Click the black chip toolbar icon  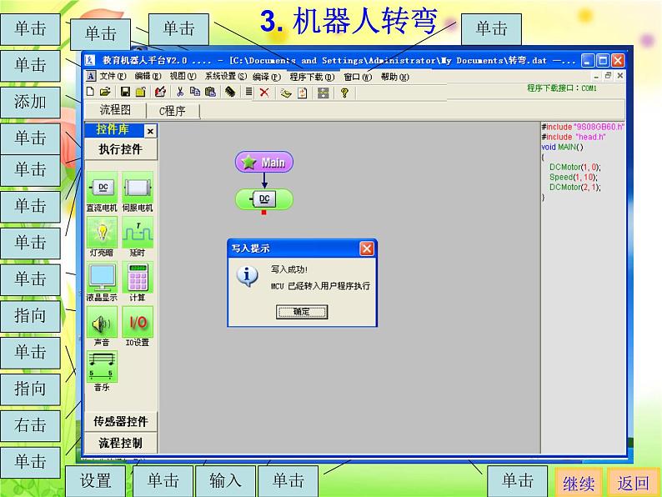tap(229, 92)
